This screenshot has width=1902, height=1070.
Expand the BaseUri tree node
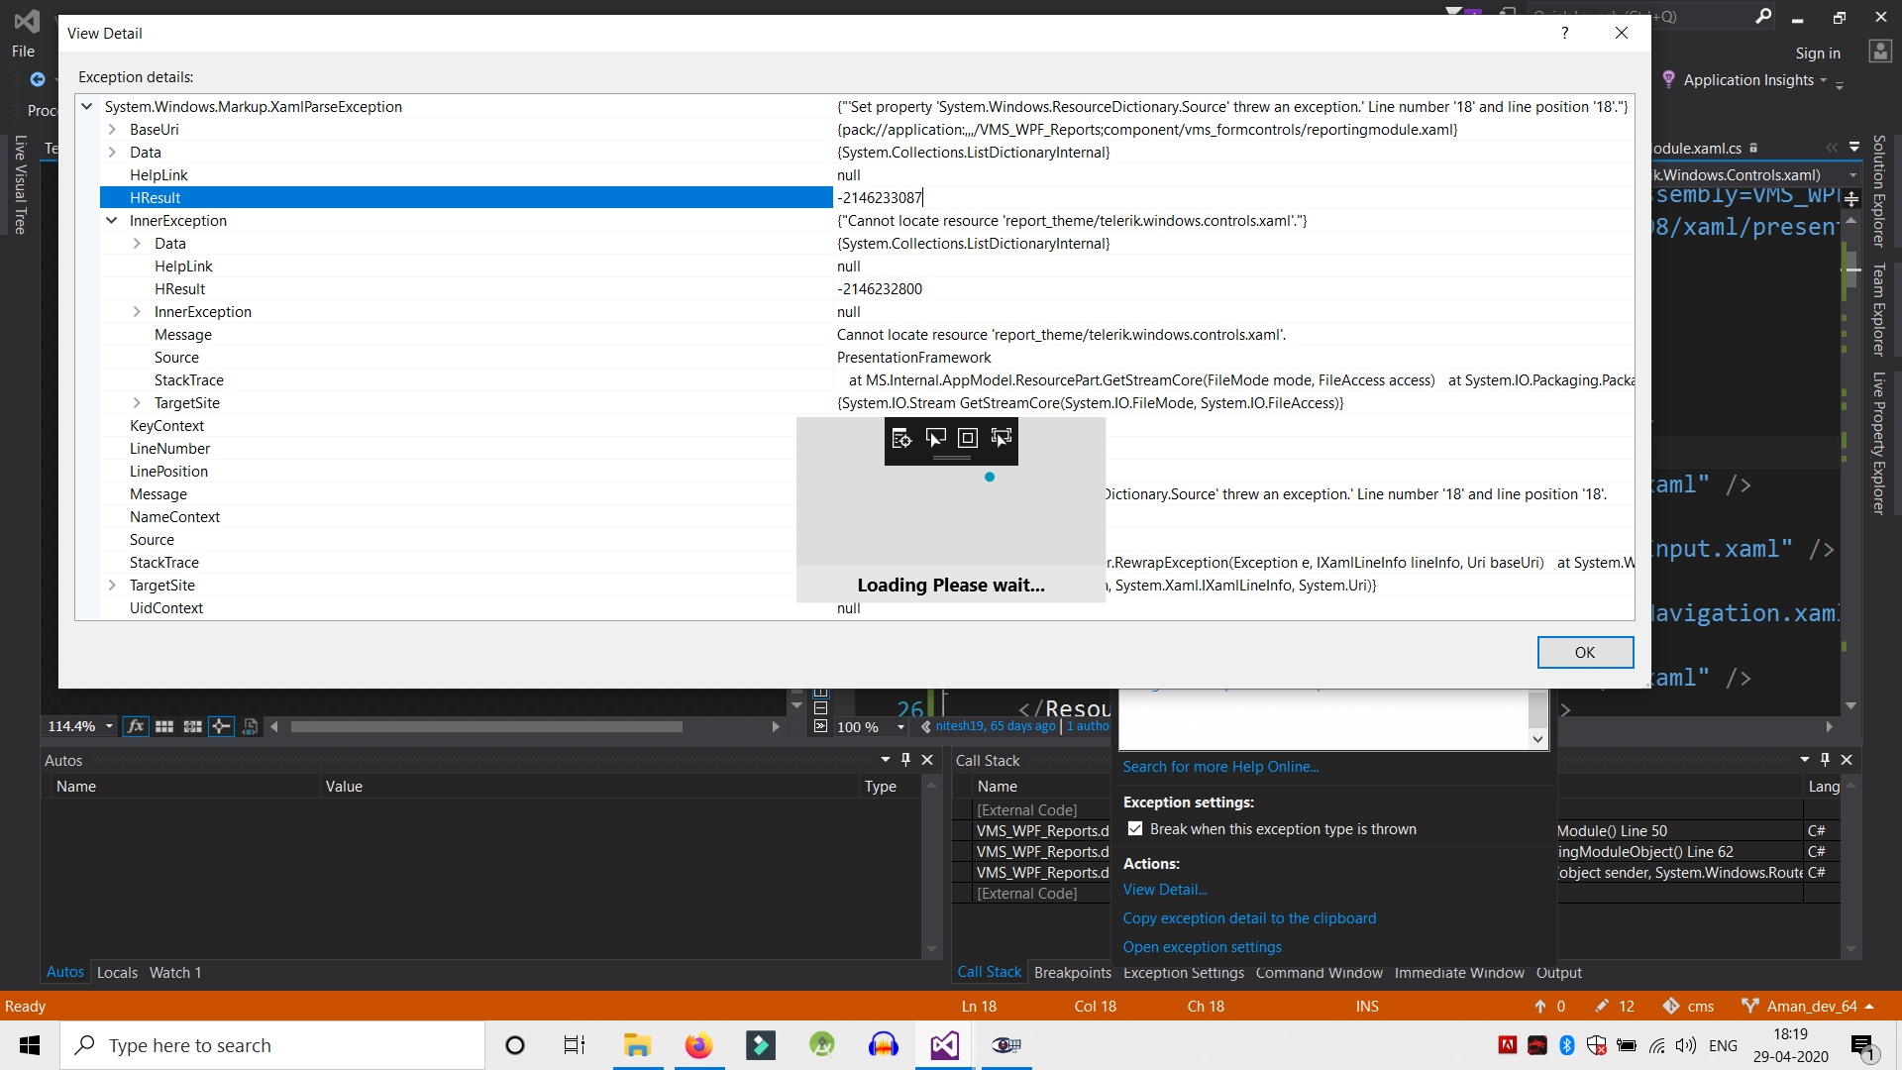point(112,130)
